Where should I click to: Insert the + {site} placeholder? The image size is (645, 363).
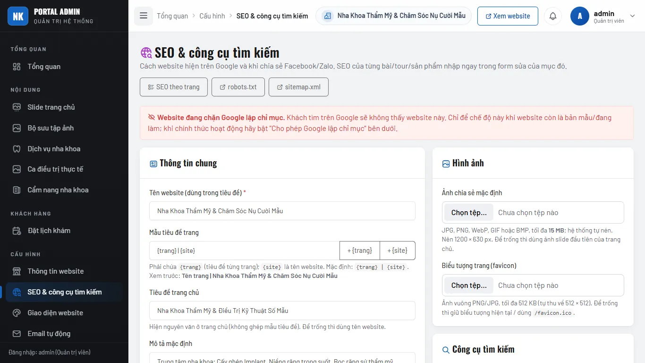[397, 251]
